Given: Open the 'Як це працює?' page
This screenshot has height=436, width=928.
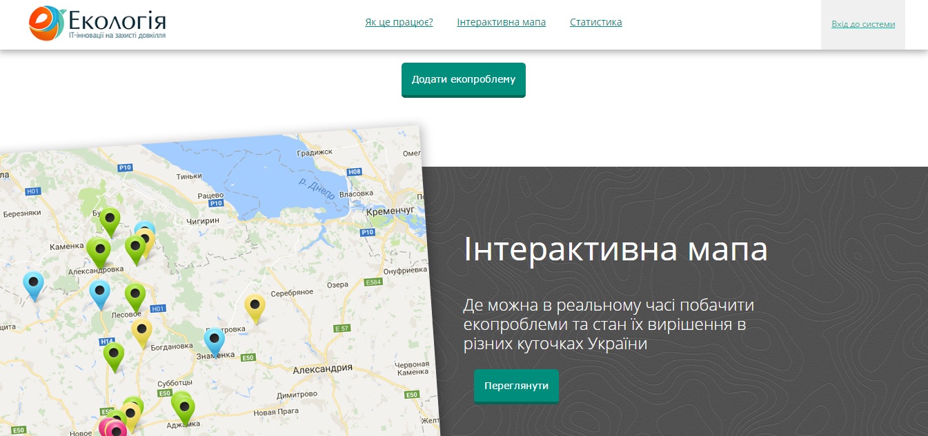Looking at the screenshot, I should point(399,22).
